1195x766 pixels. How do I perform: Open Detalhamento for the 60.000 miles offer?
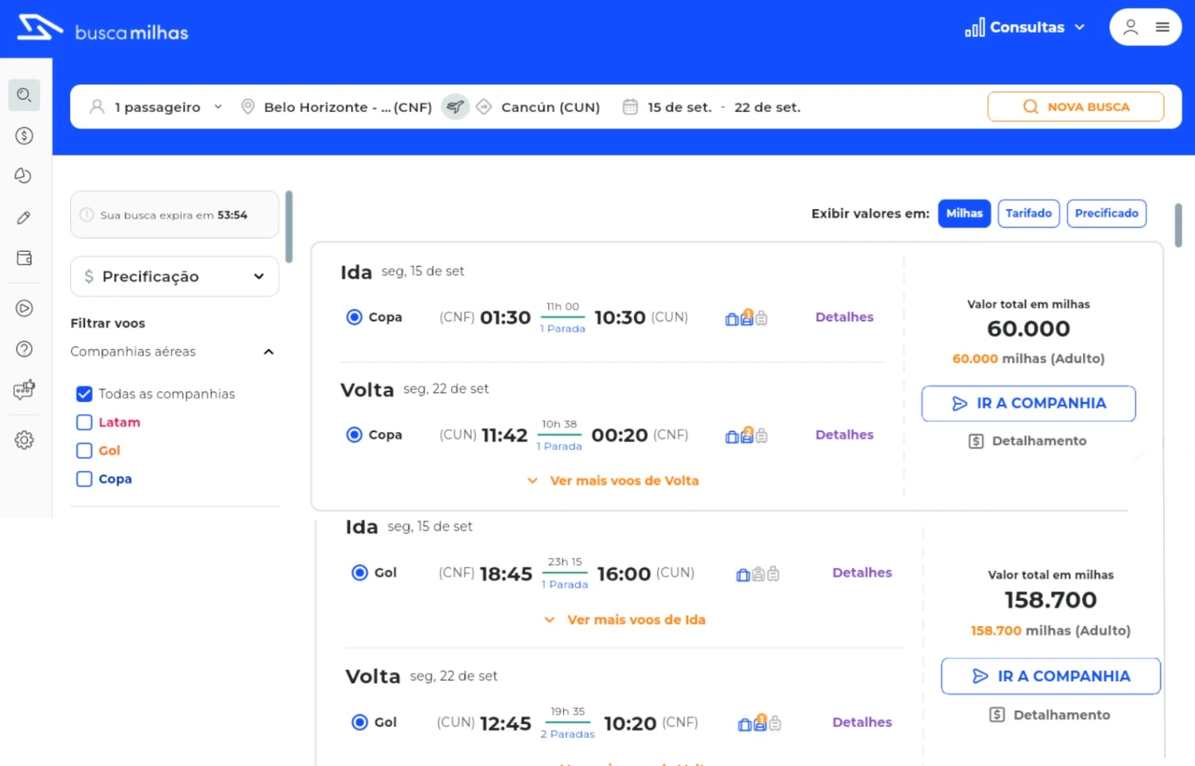(1028, 441)
